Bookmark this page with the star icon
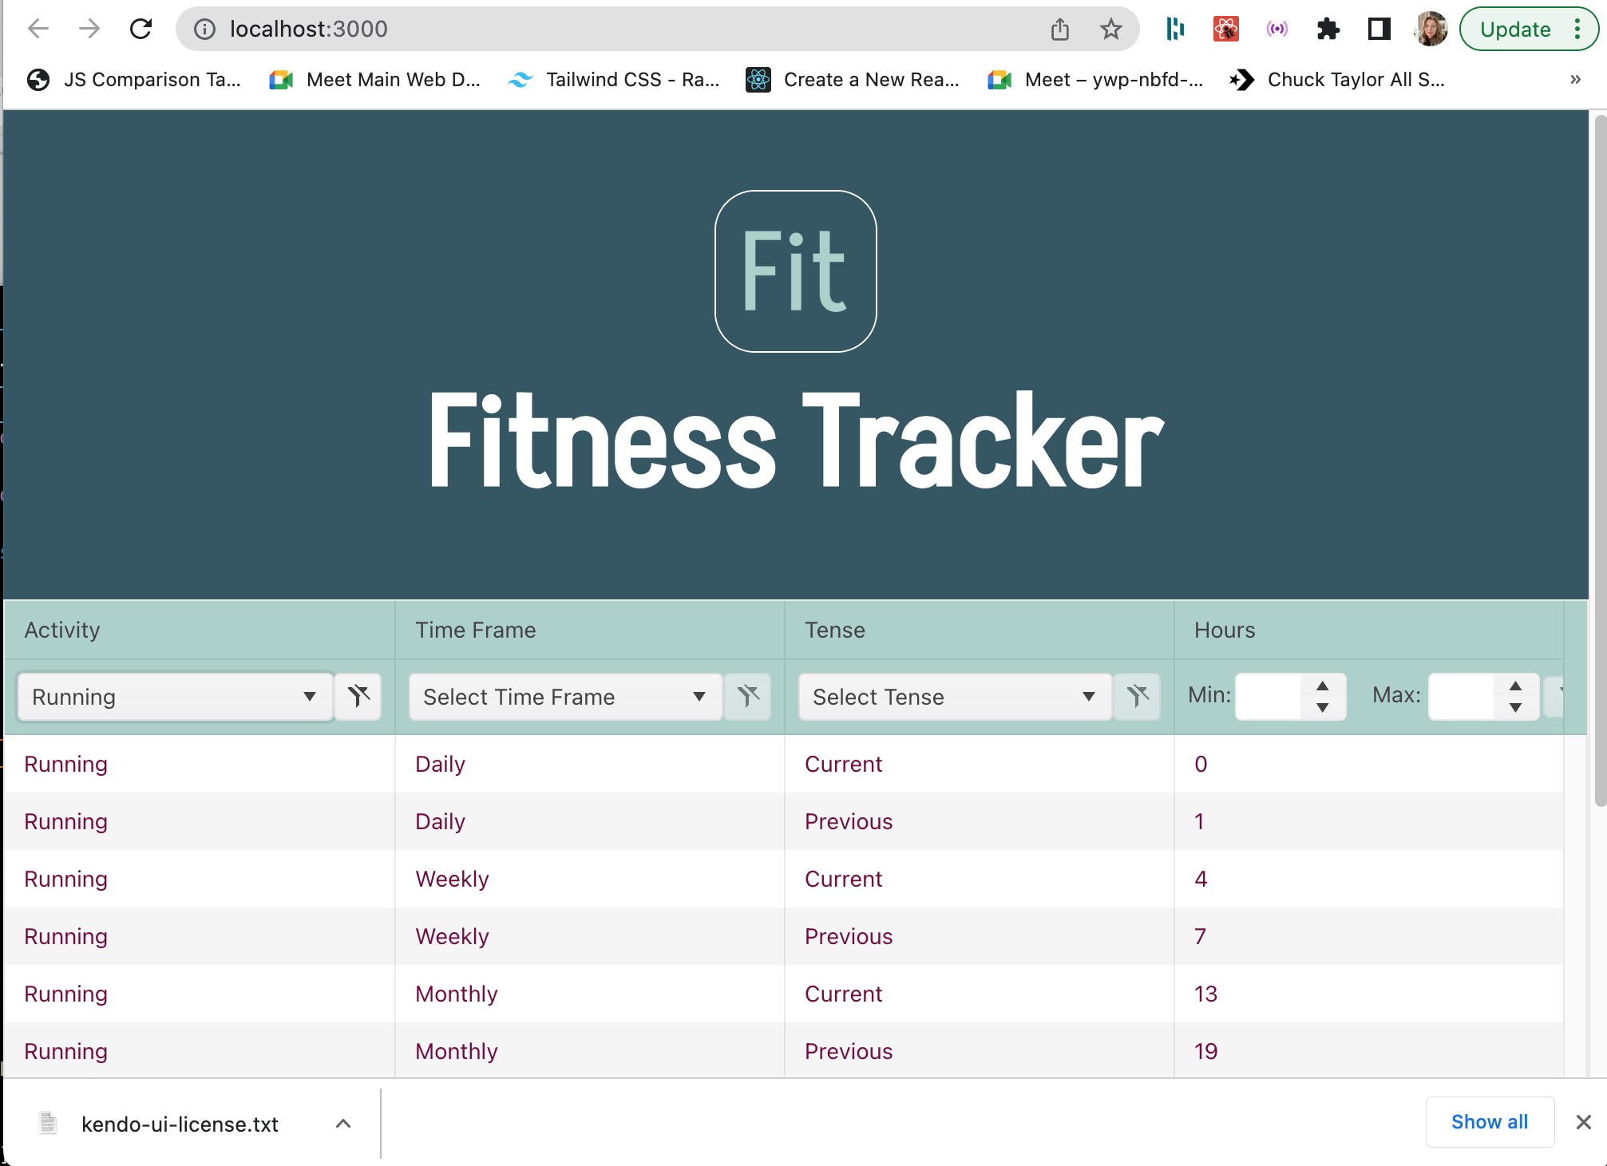Image resolution: width=1607 pixels, height=1166 pixels. click(1110, 30)
